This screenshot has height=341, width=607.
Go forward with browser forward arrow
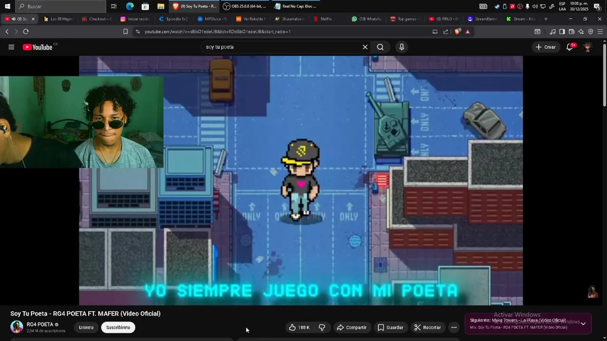pyautogui.click(x=16, y=32)
